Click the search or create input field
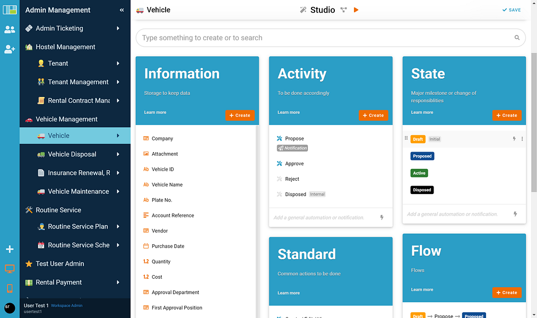 tap(331, 38)
